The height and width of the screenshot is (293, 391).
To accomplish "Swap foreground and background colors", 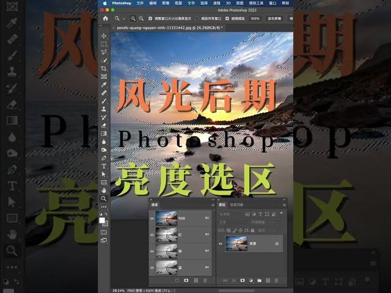I will pos(106,214).
